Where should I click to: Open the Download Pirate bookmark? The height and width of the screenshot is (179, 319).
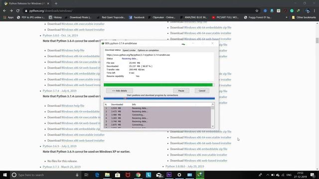[x=79, y=17]
